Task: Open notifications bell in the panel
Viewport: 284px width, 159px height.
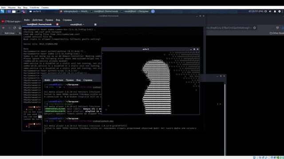Action: (x=275, y=11)
